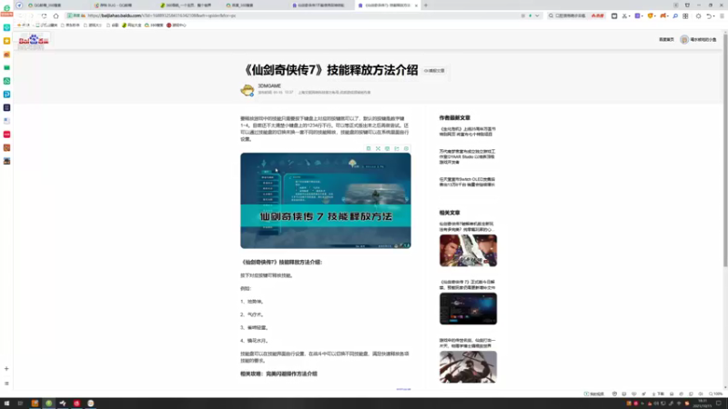
Task: Click the status bar video button
Action: (594, 394)
